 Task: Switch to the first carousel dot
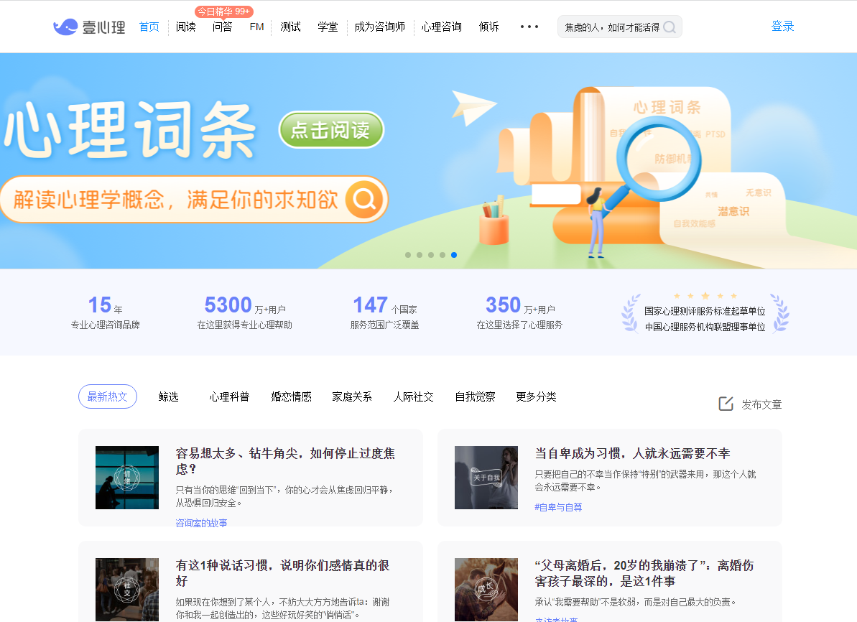408,255
